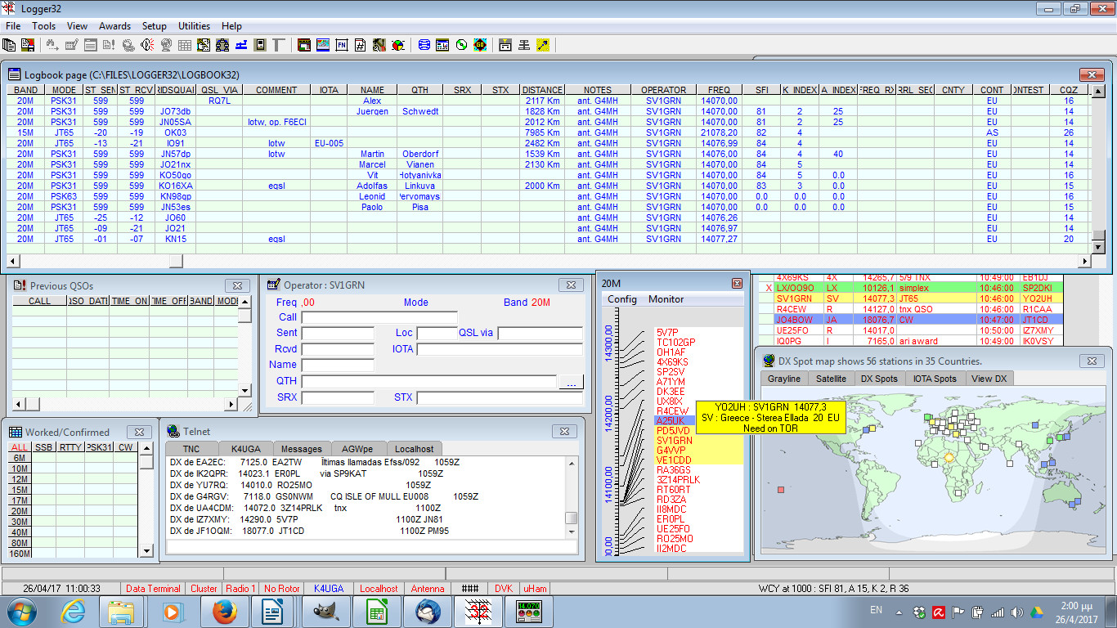The width and height of the screenshot is (1117, 628).
Task: Open the rotor bearing yellow arrow icon
Action: (x=543, y=45)
